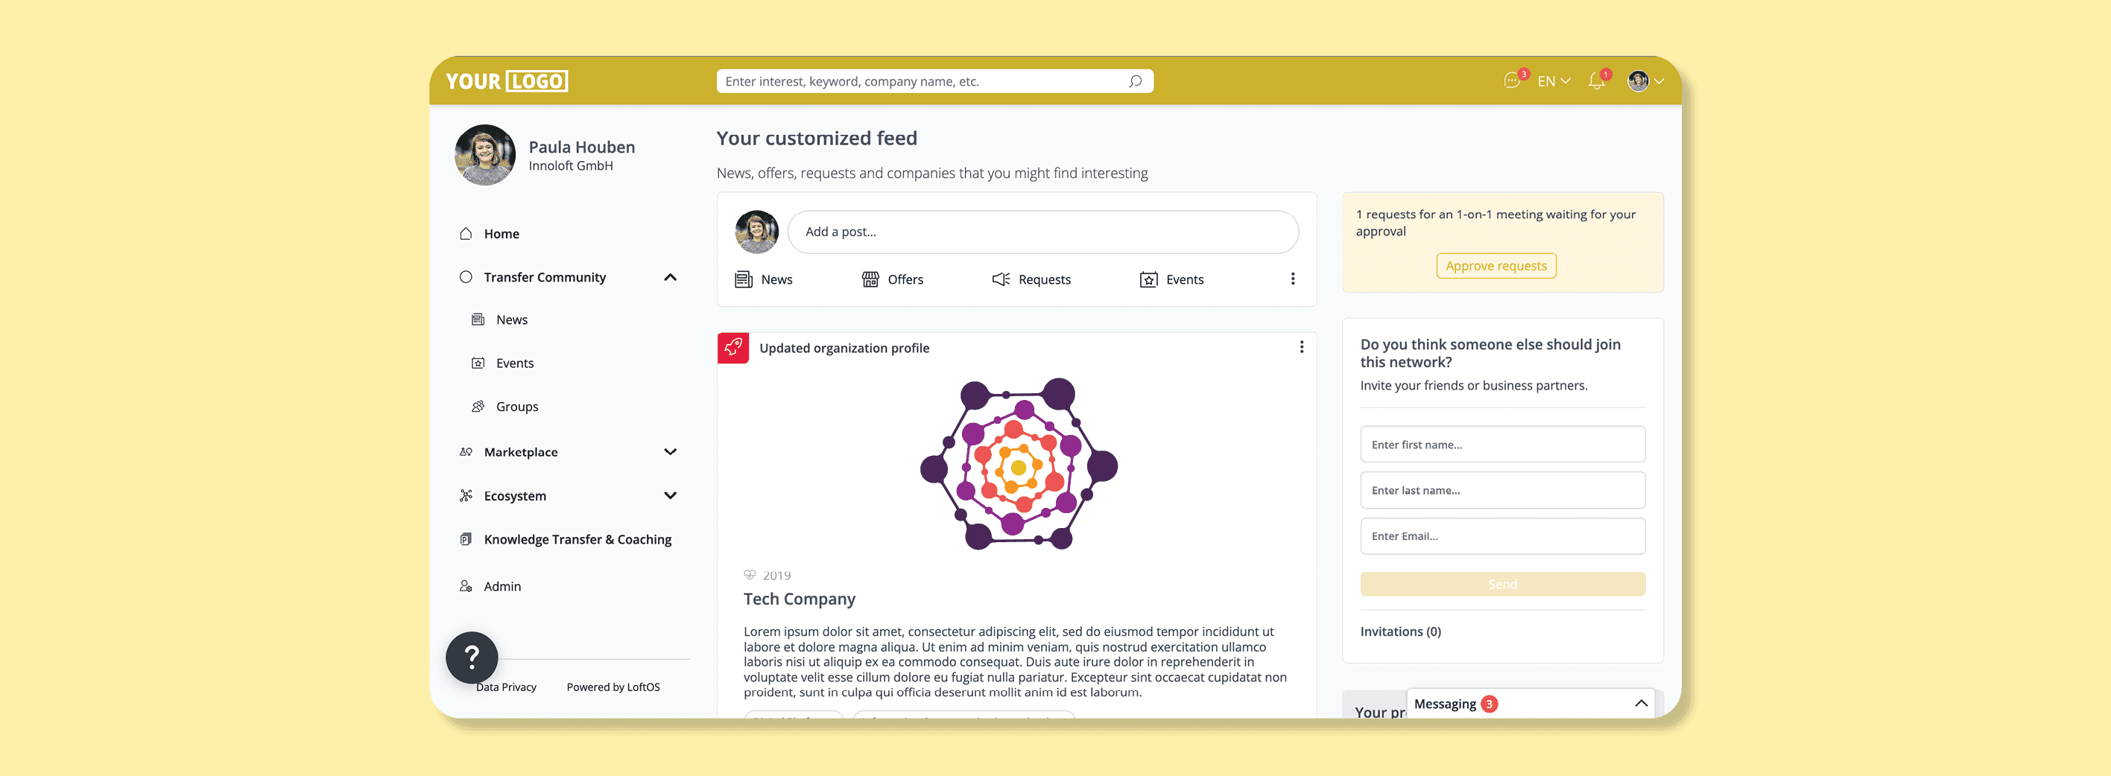This screenshot has height=776, width=2111.
Task: Open the round help question mark button
Action: click(x=471, y=657)
